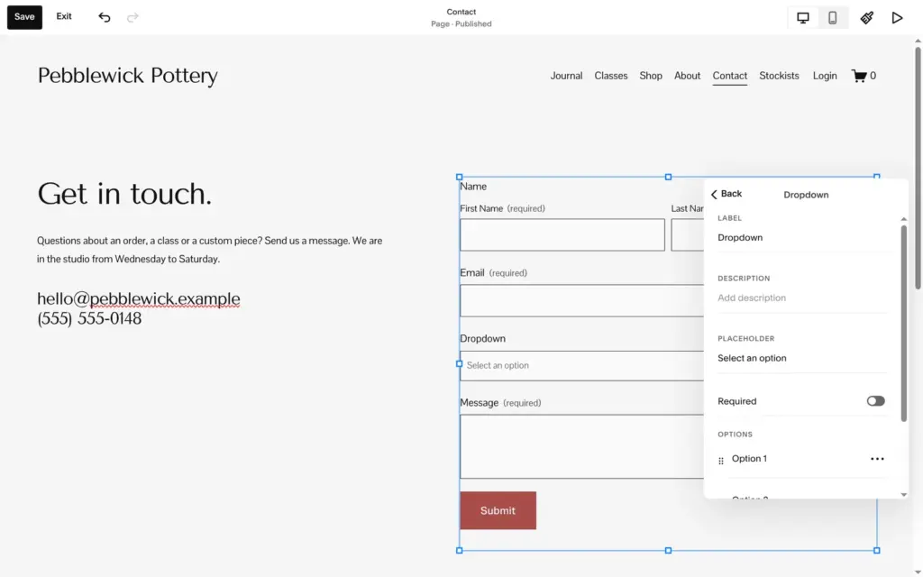Viewport: 923px width, 577px height.
Task: Click the redo arrow icon
Action: point(133,17)
